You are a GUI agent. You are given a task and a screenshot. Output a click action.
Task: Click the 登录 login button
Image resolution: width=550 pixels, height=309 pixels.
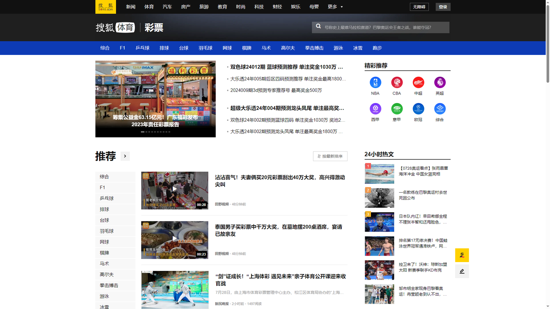coord(443,7)
